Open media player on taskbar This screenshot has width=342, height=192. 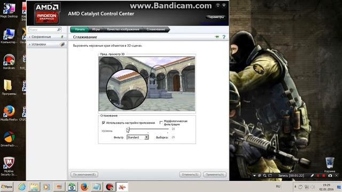pos(46,187)
